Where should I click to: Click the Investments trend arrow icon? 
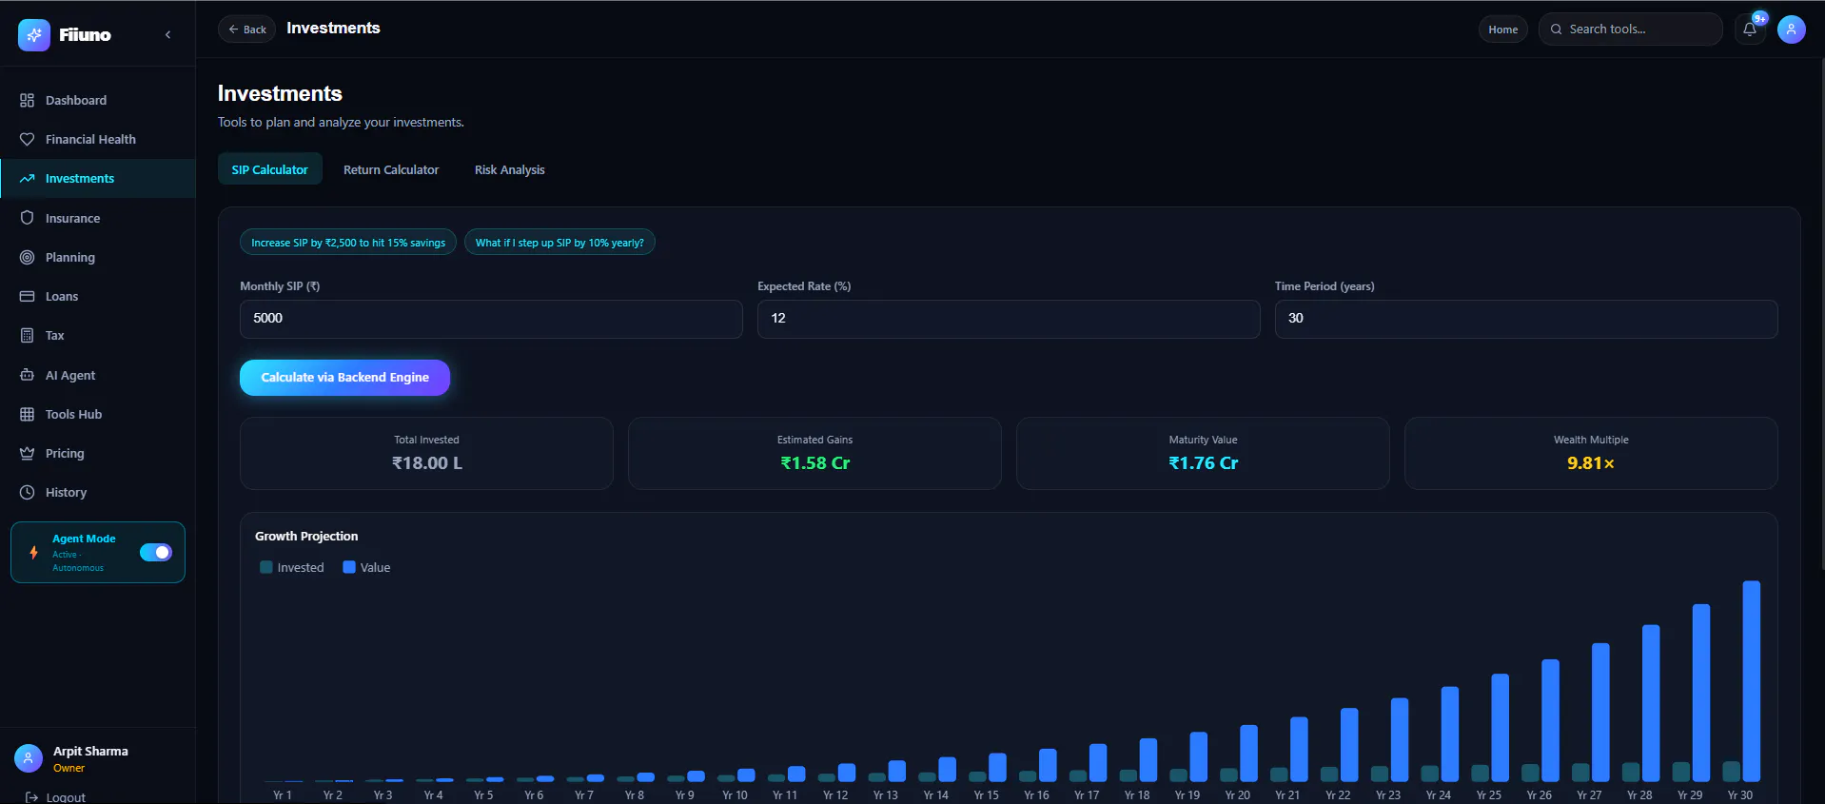(x=27, y=179)
